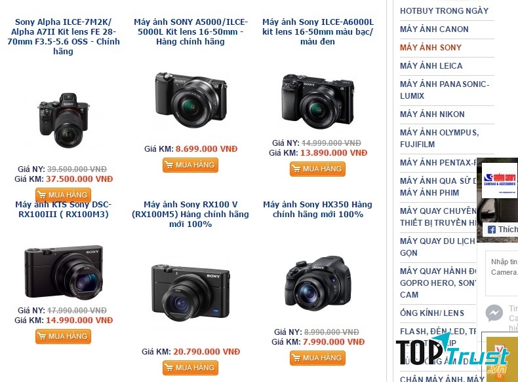The width and height of the screenshot is (518, 382).
Task: Click the chat message input box
Action: tap(502, 273)
